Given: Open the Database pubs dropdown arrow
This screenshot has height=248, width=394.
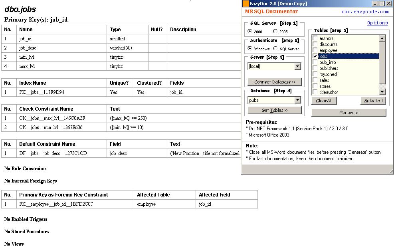Looking at the screenshot, I should click(297, 100).
